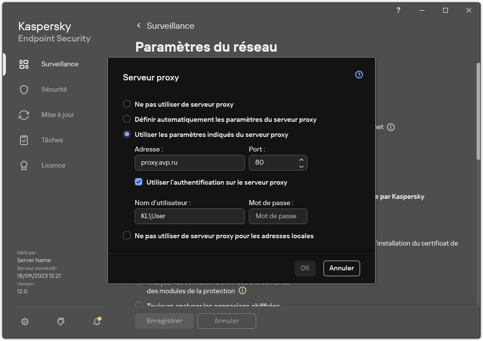This screenshot has width=483, height=341.
Task: Open the notifications bell with pending alert
Action: pos(97,322)
